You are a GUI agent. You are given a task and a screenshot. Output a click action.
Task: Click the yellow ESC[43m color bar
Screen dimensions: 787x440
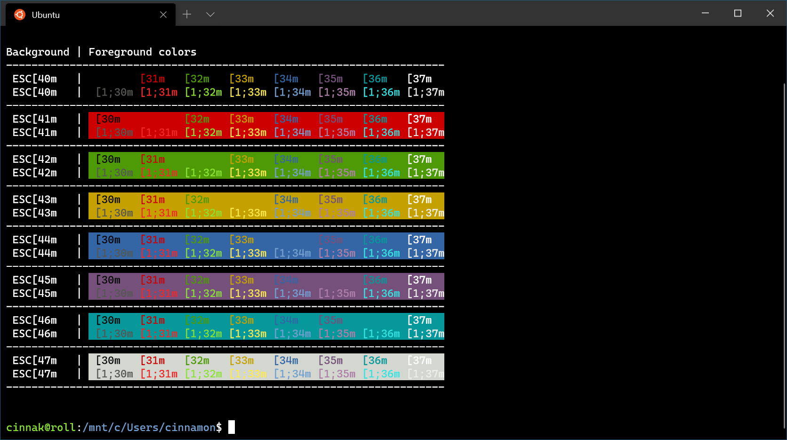click(266, 206)
